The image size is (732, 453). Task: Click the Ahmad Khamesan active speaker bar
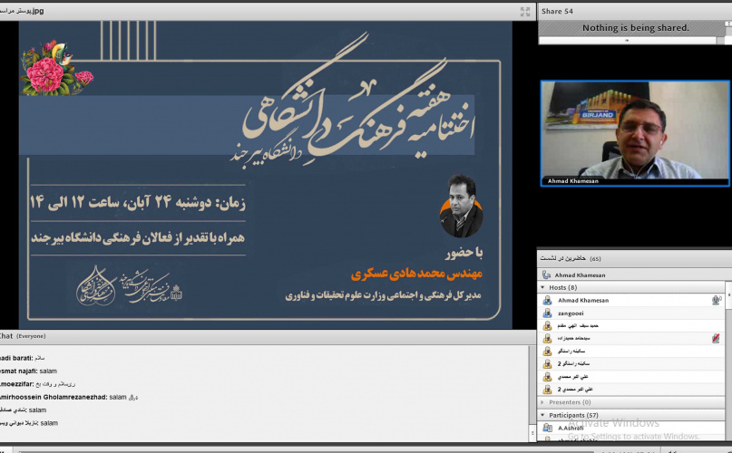[634, 275]
